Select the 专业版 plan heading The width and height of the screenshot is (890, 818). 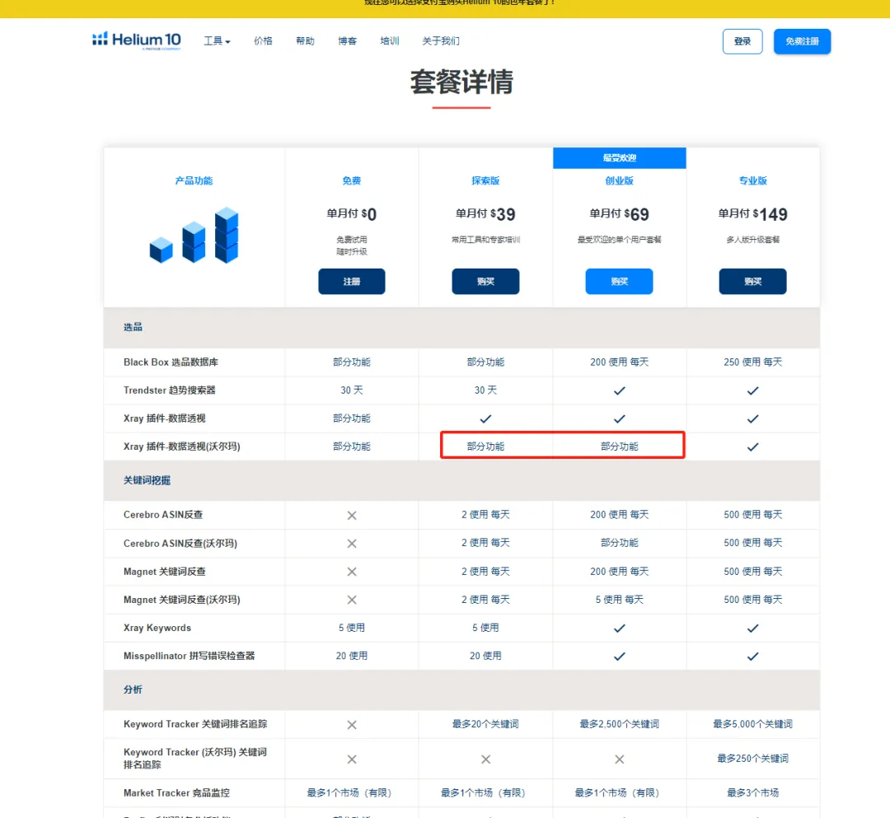[752, 180]
